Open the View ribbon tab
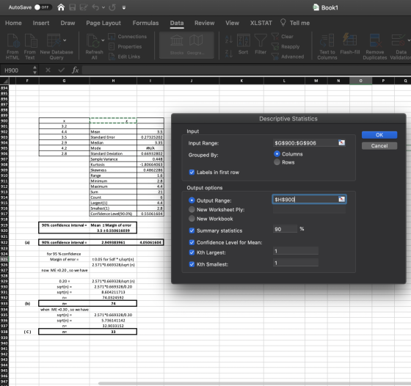Screen dimensions: 411x386 pos(232,23)
